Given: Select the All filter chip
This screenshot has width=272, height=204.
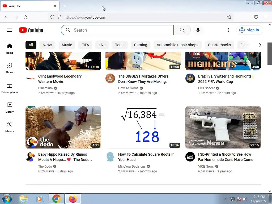Looking at the screenshot, I should [31, 45].
